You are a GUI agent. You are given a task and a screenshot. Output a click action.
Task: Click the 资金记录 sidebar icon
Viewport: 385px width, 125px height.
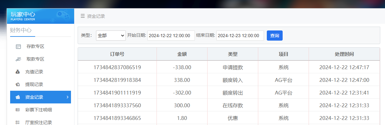(18, 97)
